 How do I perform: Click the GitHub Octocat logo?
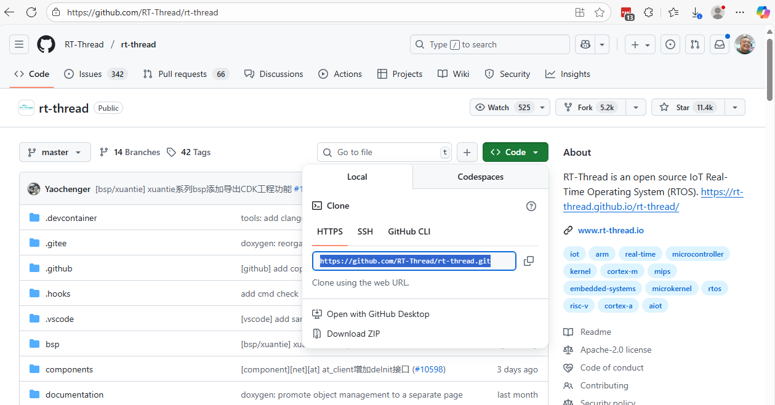[46, 44]
